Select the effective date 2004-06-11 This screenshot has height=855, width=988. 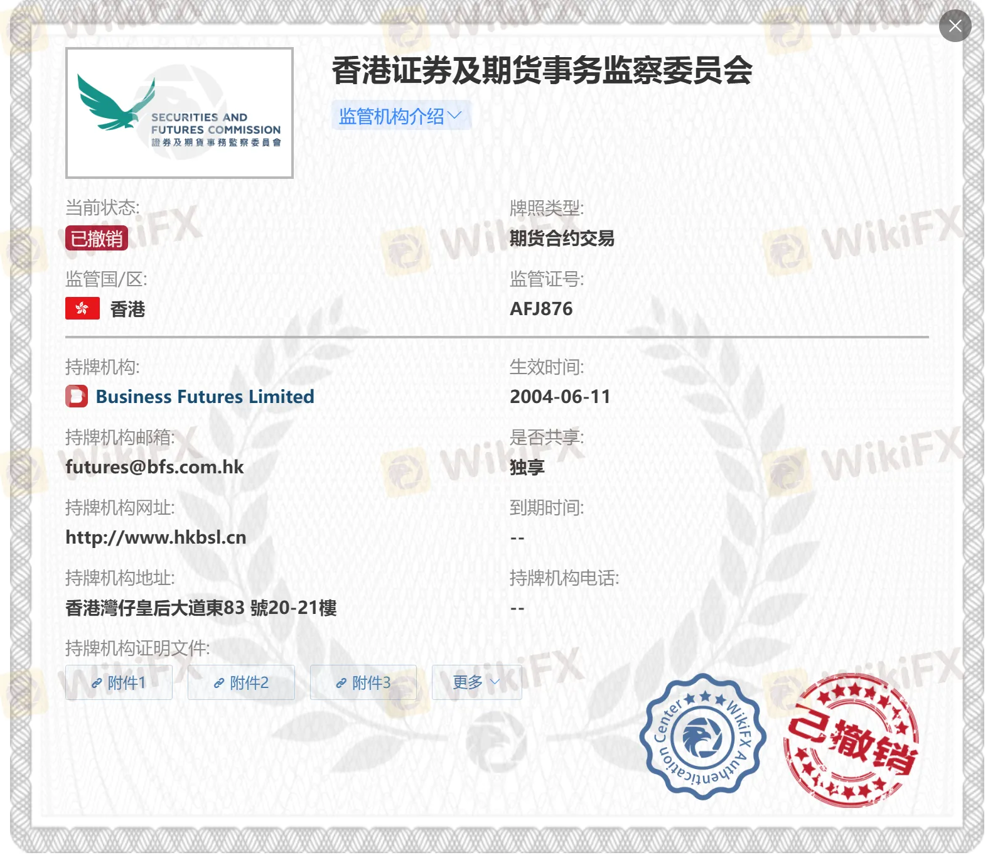pos(560,397)
